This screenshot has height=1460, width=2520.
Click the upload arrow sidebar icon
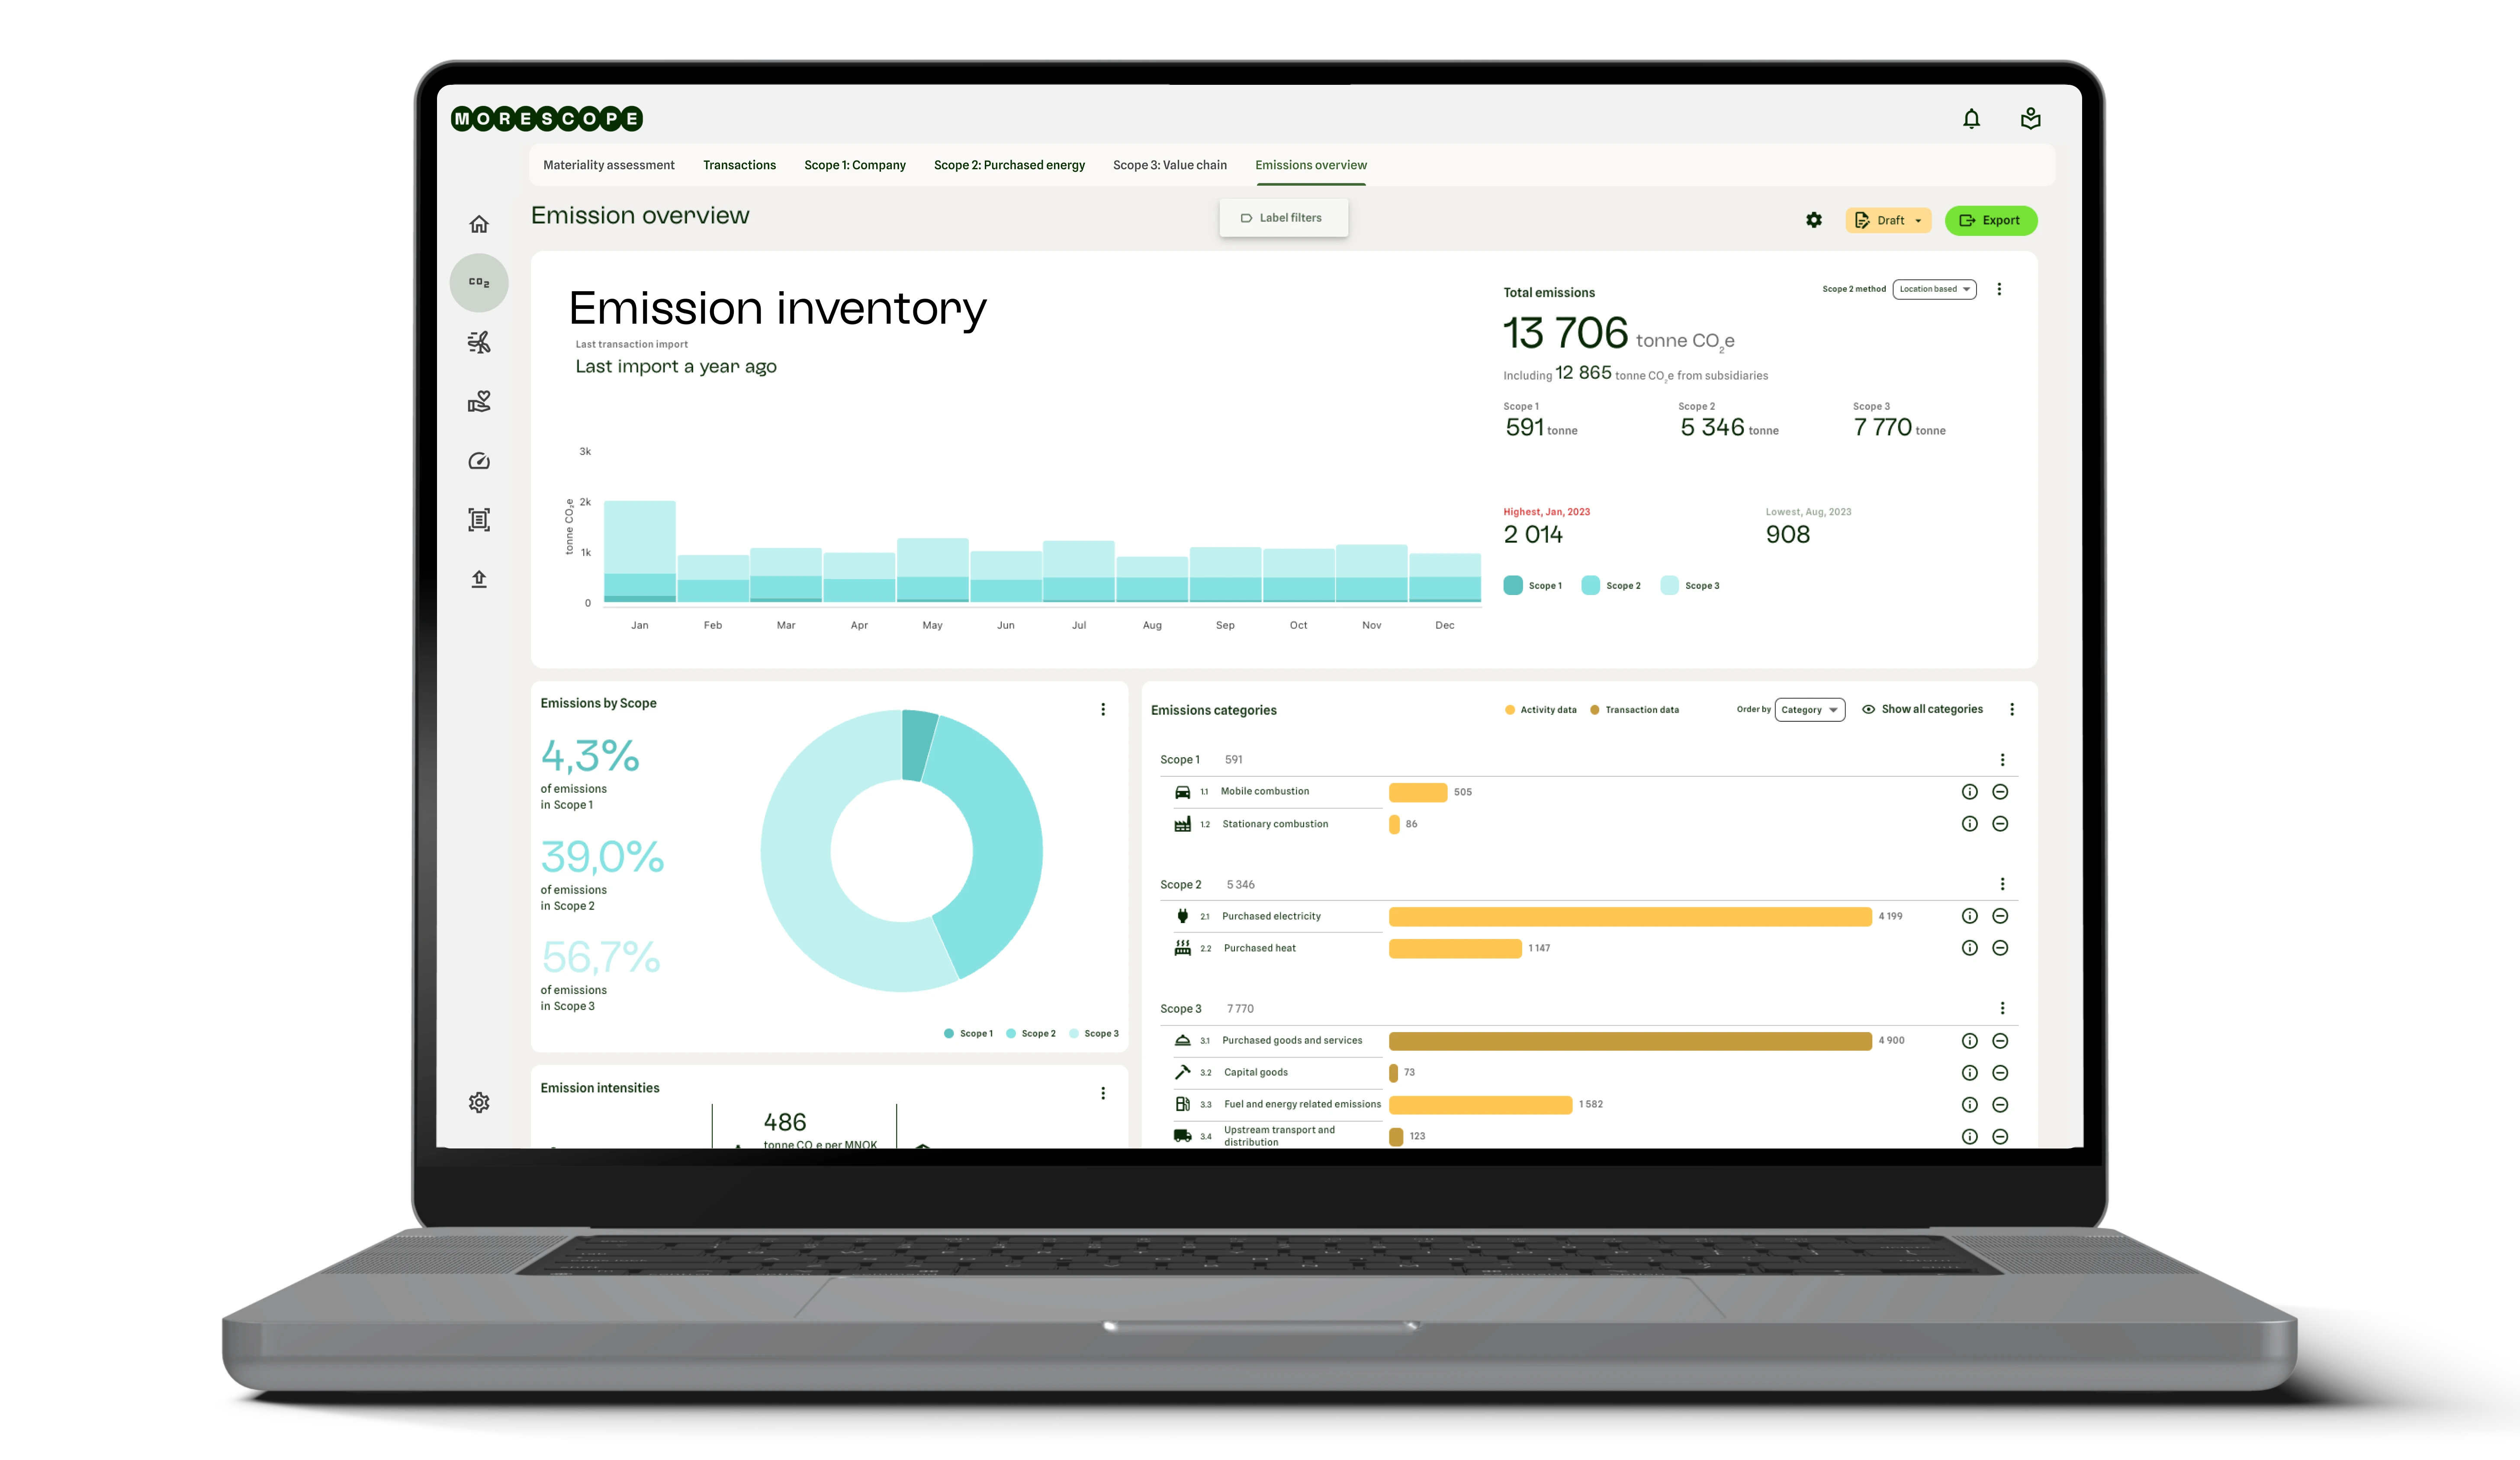pyautogui.click(x=479, y=579)
